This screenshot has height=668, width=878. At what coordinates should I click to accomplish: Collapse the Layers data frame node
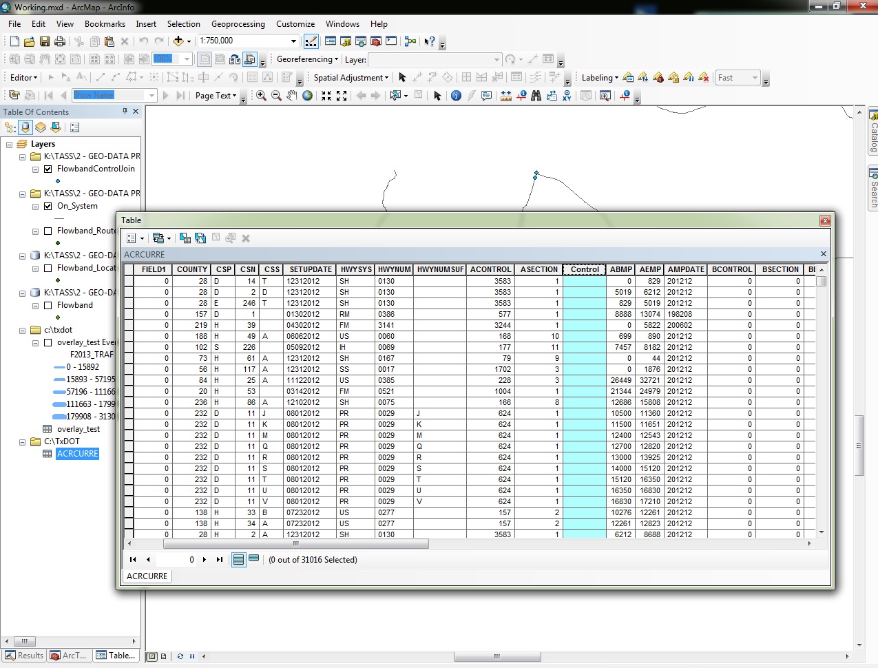pyautogui.click(x=10, y=145)
